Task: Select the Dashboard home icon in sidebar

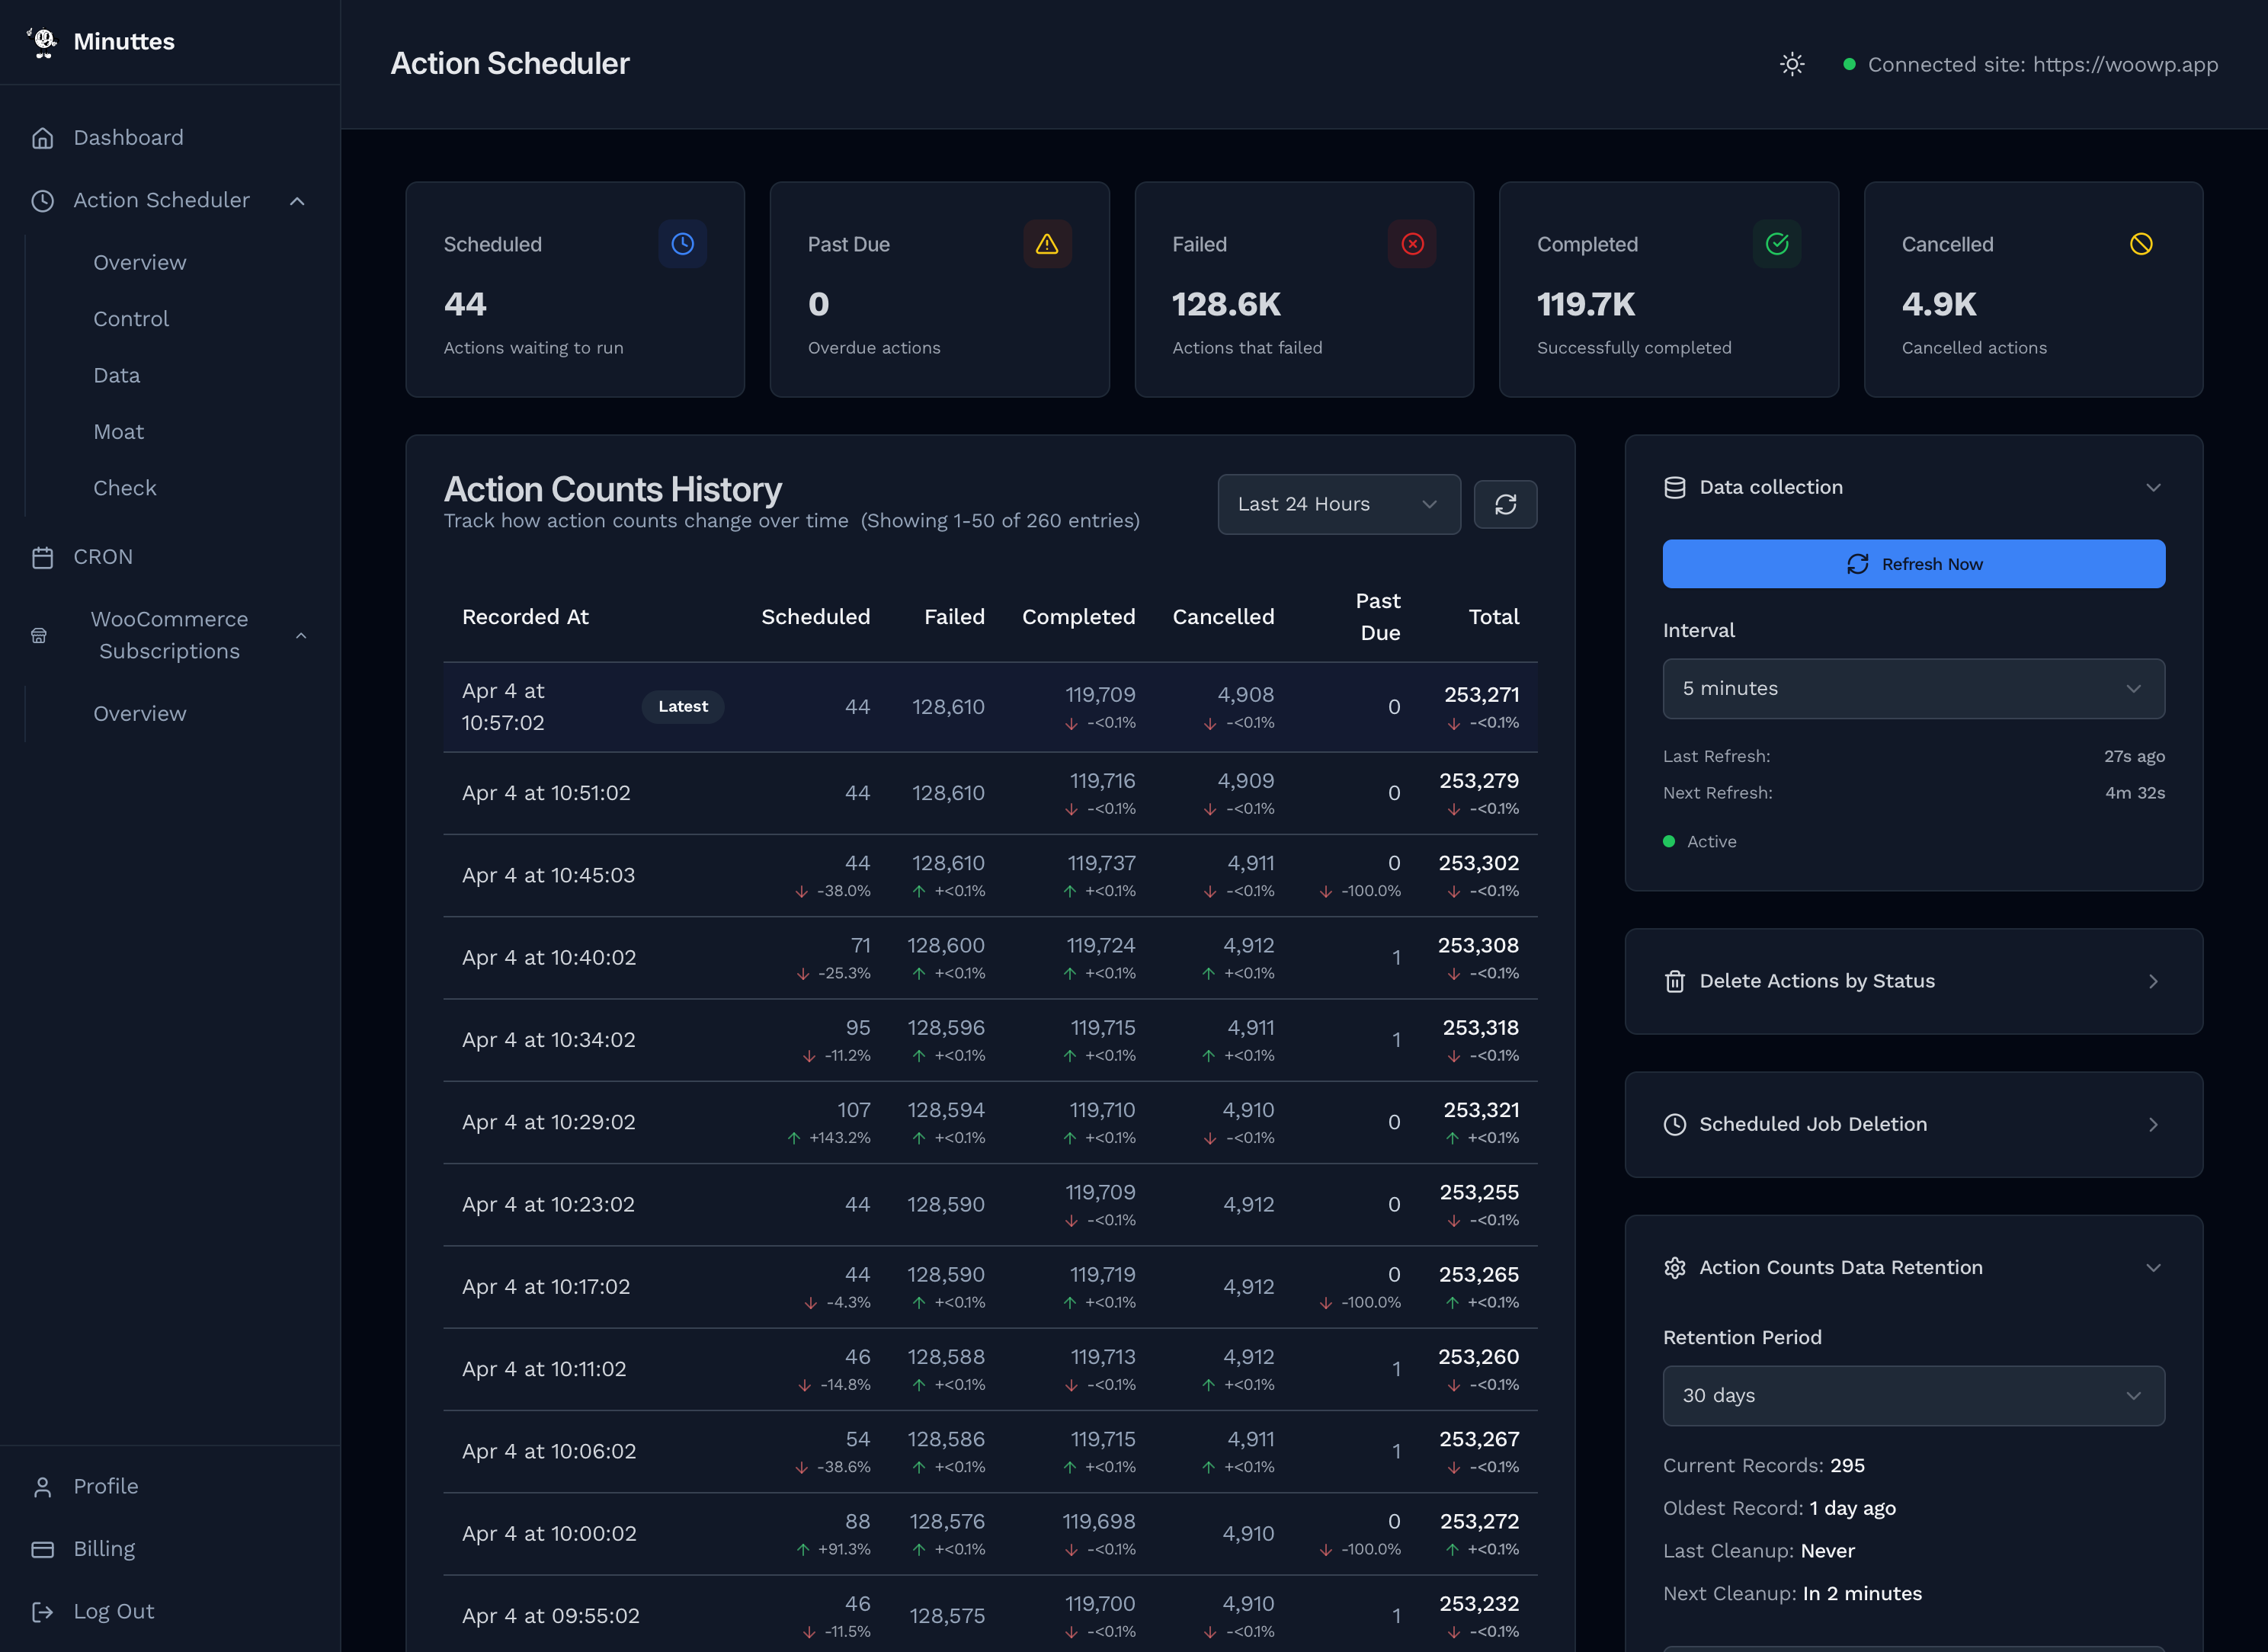Action: coord(43,137)
